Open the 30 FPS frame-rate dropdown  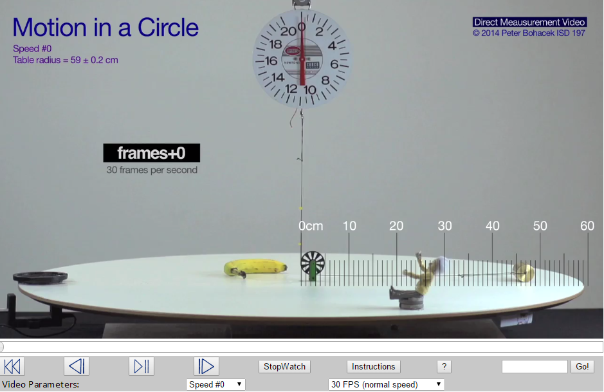385,384
